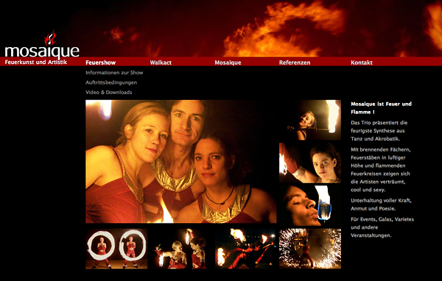Screen dimensions: 442x281
Task: Open thumbnail with two white fire circles
Action: pyautogui.click(x=116, y=249)
